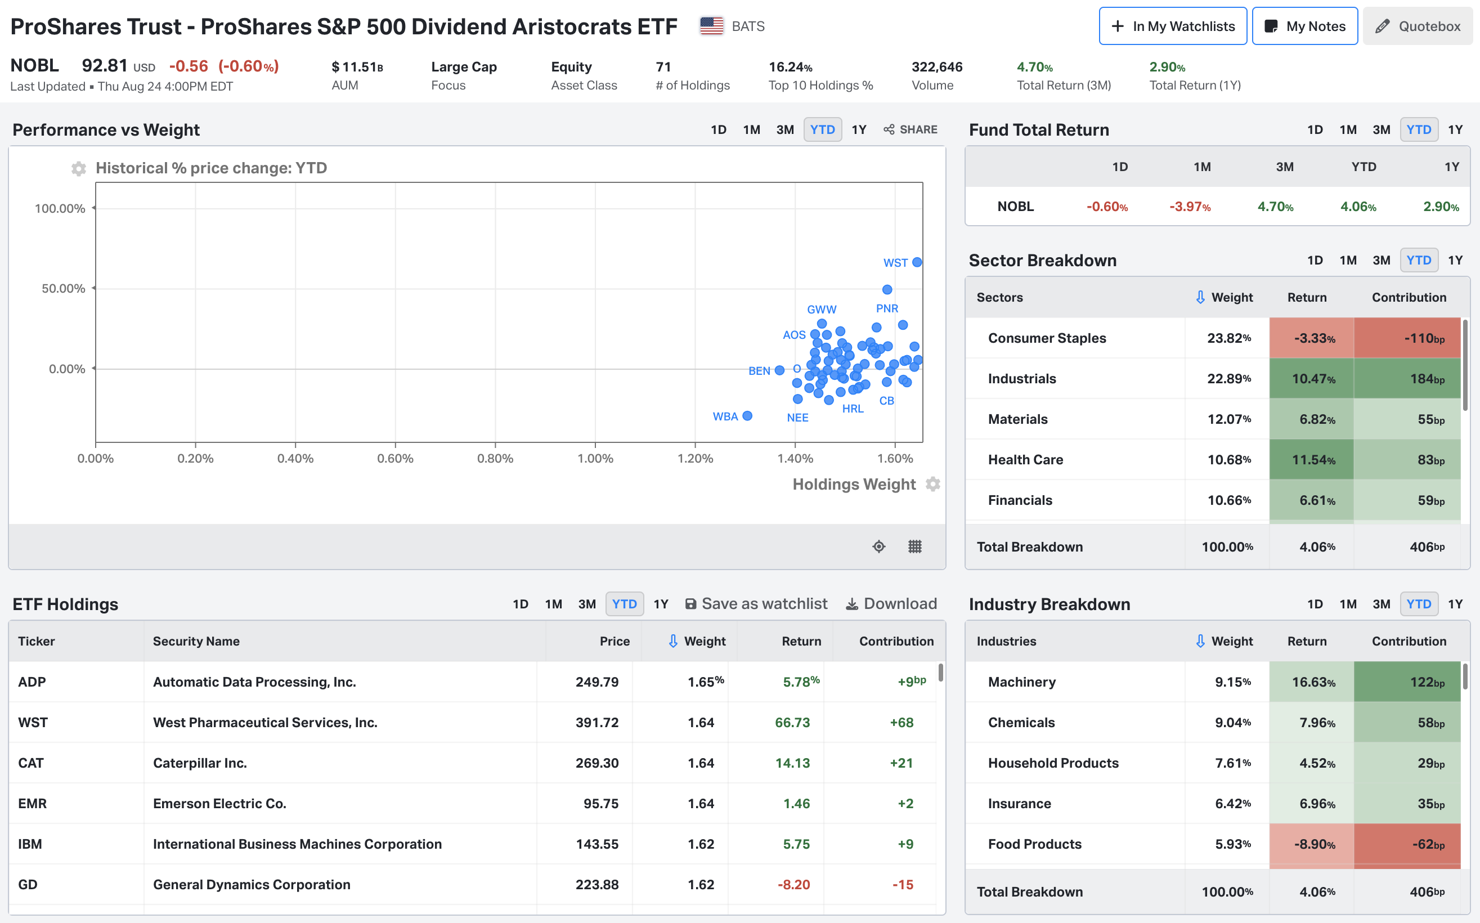Select 1D period in Industry Breakdown
1480x923 pixels.
click(1315, 604)
